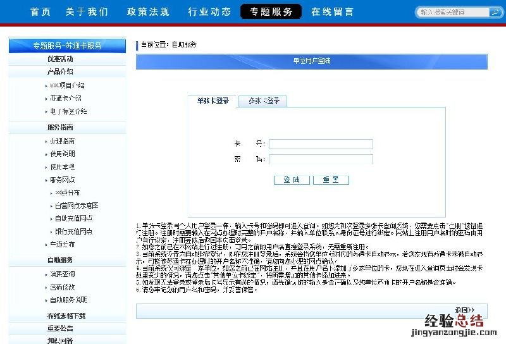Click the 返回>> link at bottom right
The width and height of the screenshot is (506, 344).
(464, 310)
